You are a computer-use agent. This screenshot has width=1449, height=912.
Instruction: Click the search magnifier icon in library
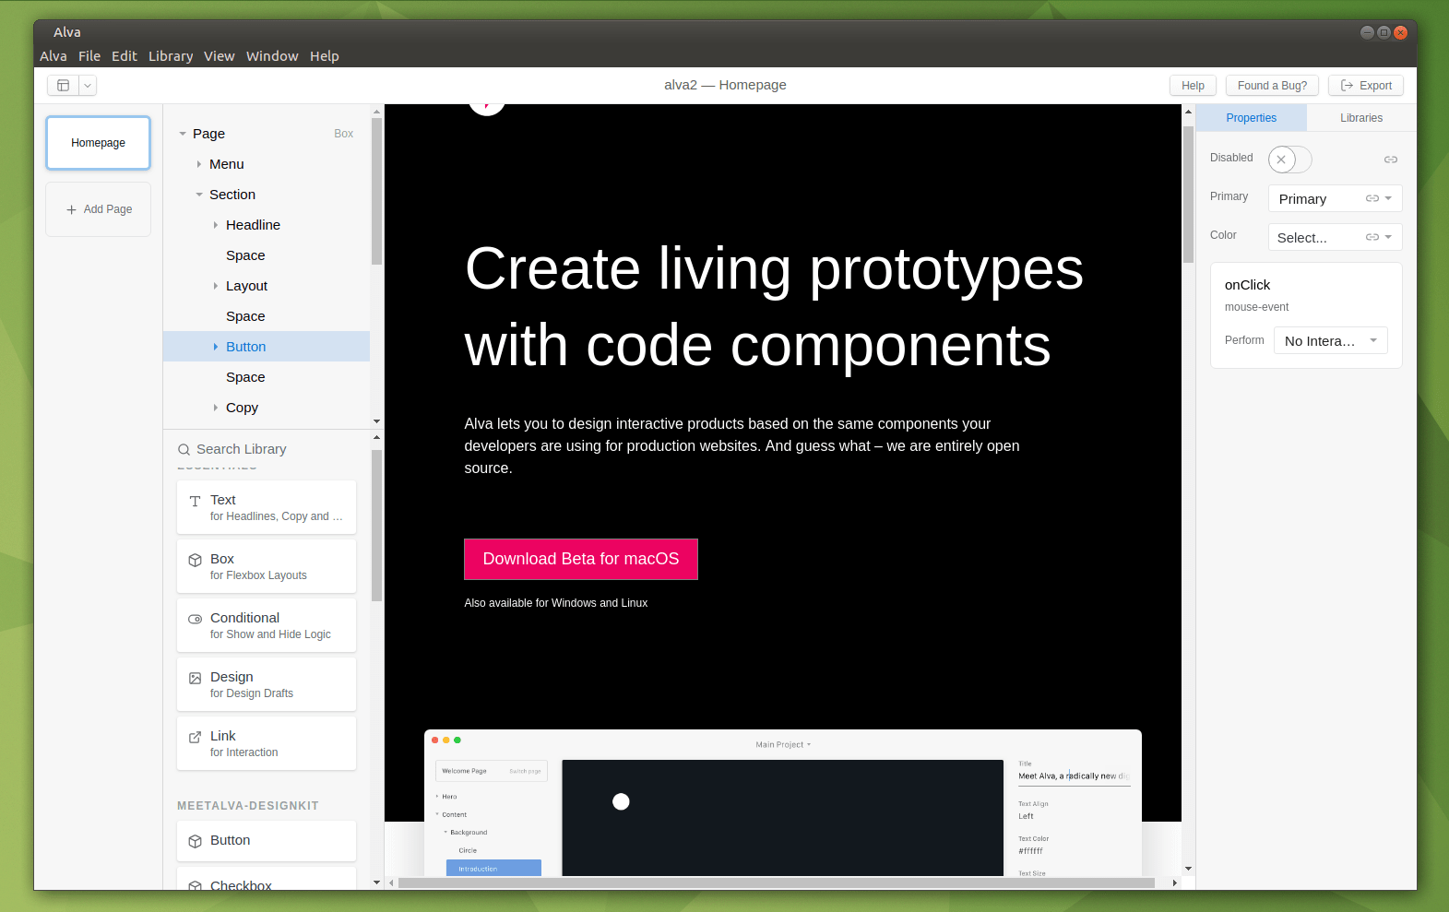[184, 450]
